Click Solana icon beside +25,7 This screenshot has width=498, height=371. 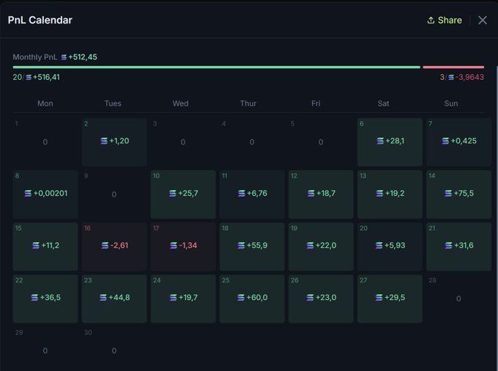[x=172, y=194]
